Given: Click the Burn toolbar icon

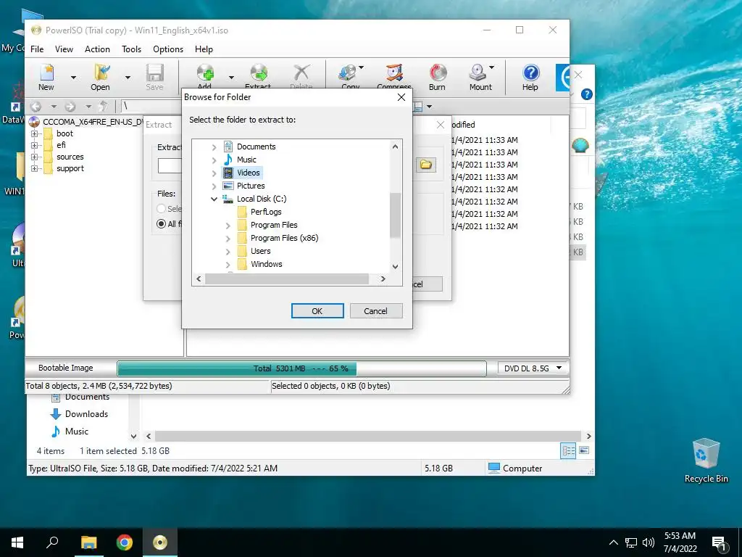Looking at the screenshot, I should point(437,77).
